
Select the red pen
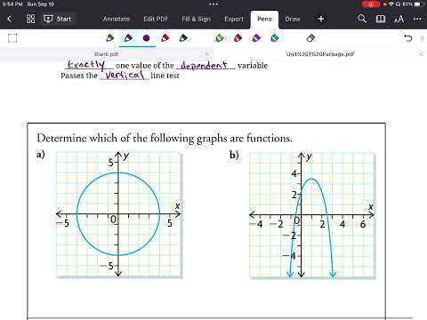click(165, 38)
